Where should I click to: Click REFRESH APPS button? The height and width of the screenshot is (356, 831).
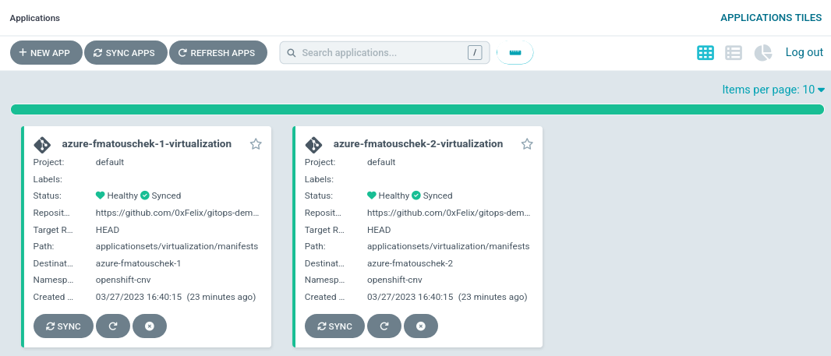[x=217, y=53]
